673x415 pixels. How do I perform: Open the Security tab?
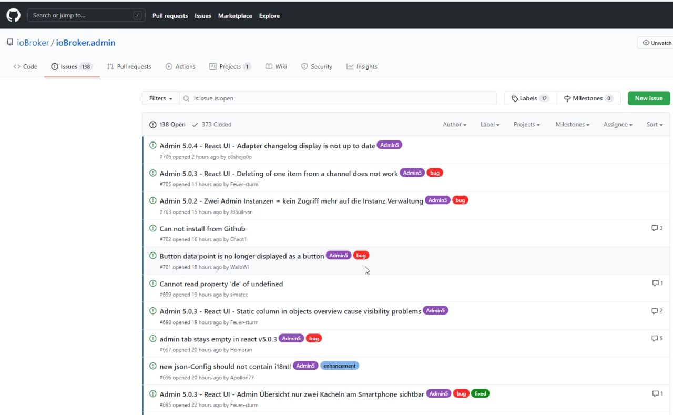tap(317, 67)
